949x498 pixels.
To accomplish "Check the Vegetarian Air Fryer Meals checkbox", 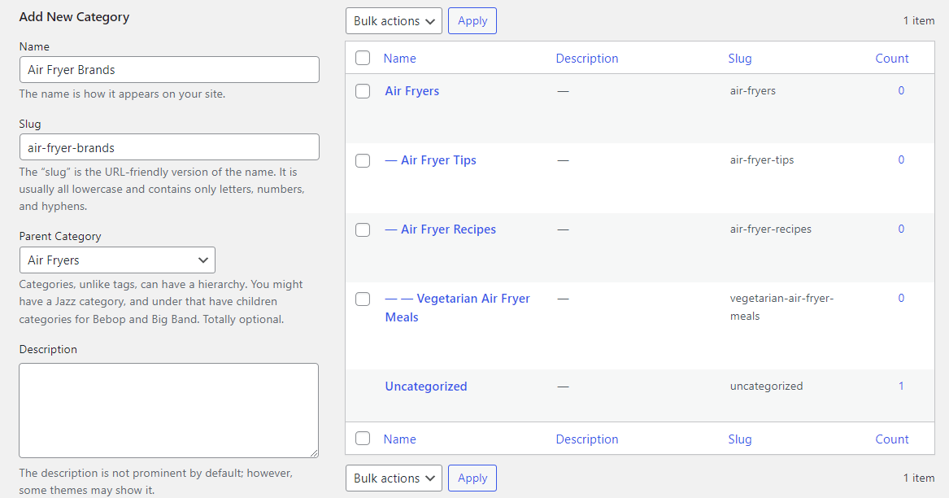I will tap(363, 299).
